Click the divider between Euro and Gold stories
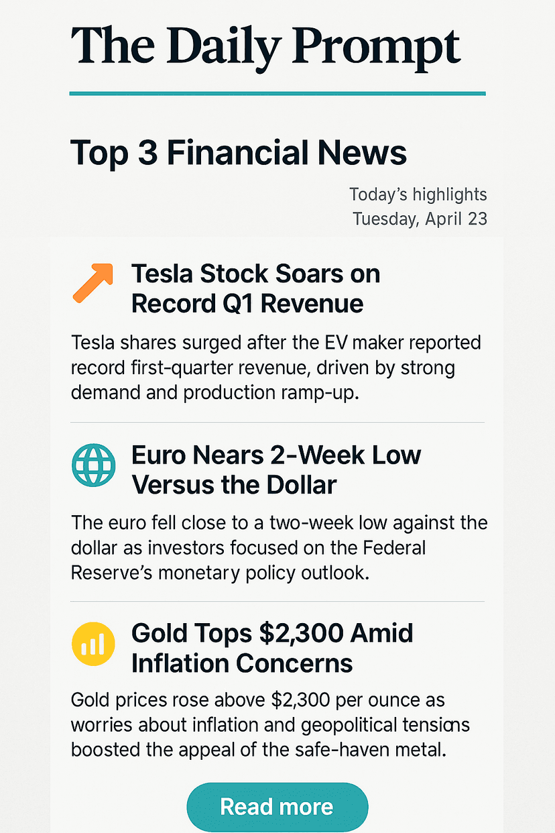The image size is (555, 833). 277,602
